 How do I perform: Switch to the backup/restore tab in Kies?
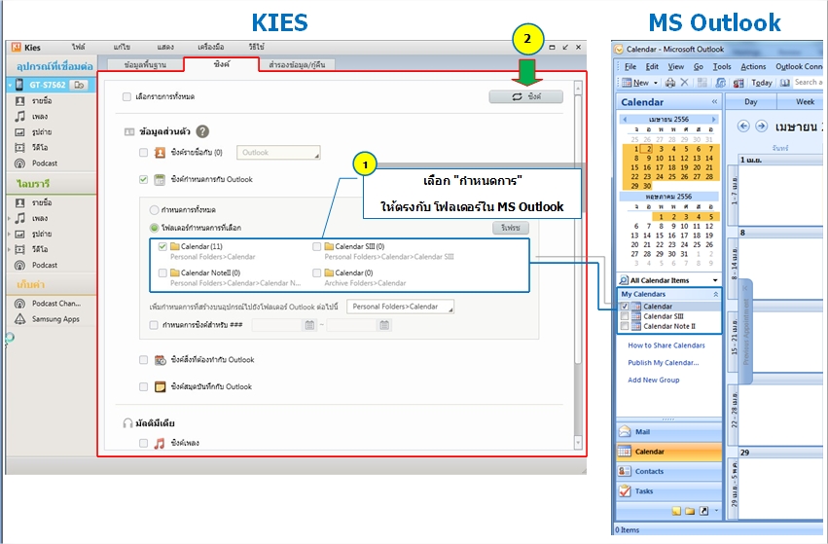[x=297, y=65]
